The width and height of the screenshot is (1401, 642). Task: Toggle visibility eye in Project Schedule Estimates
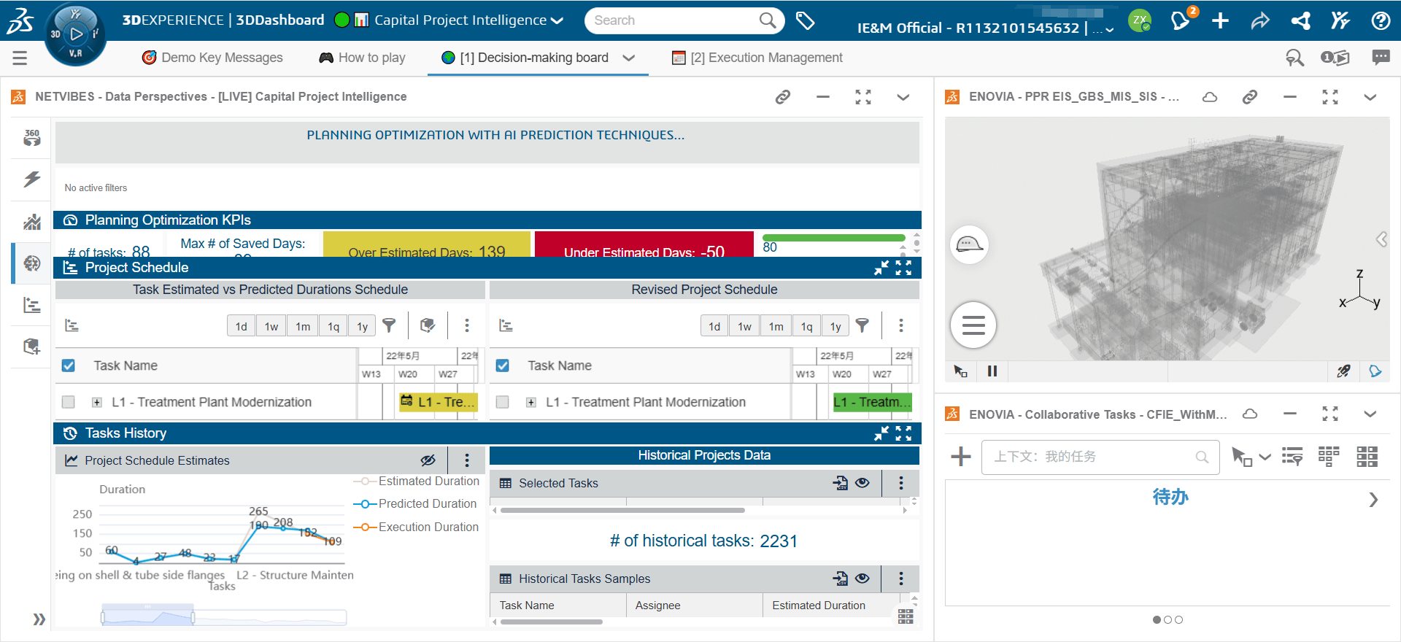428,460
